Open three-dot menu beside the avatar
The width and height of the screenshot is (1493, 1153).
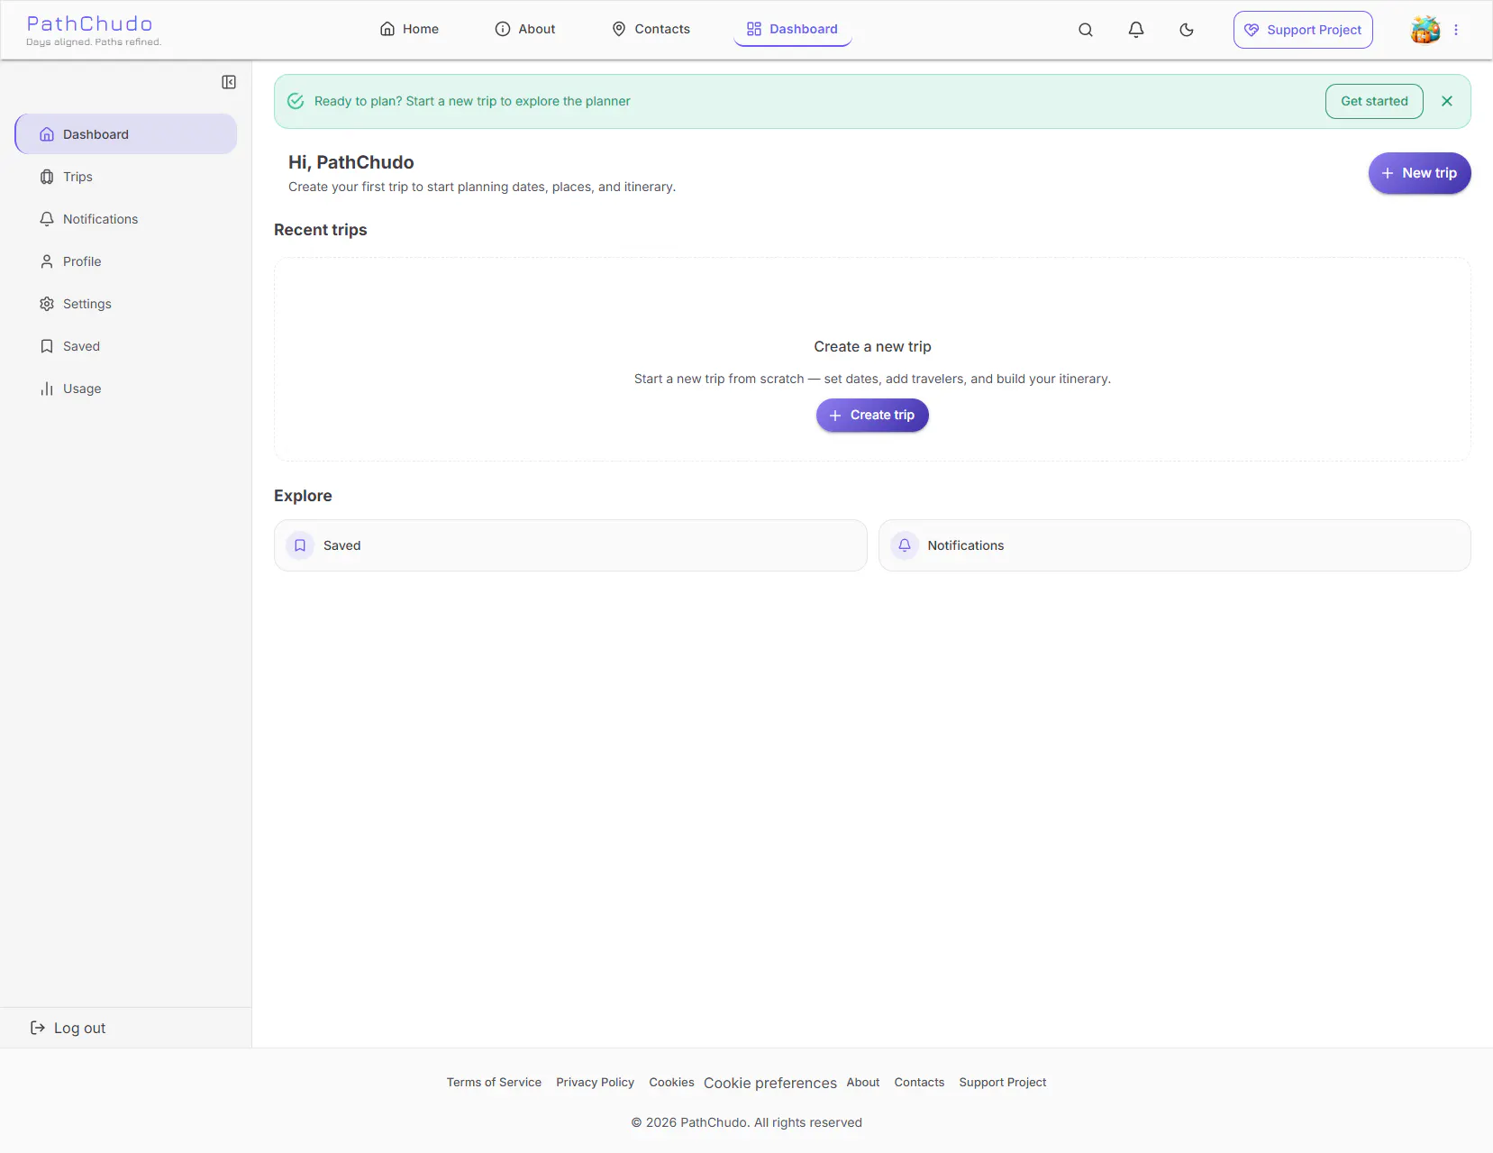point(1456,30)
